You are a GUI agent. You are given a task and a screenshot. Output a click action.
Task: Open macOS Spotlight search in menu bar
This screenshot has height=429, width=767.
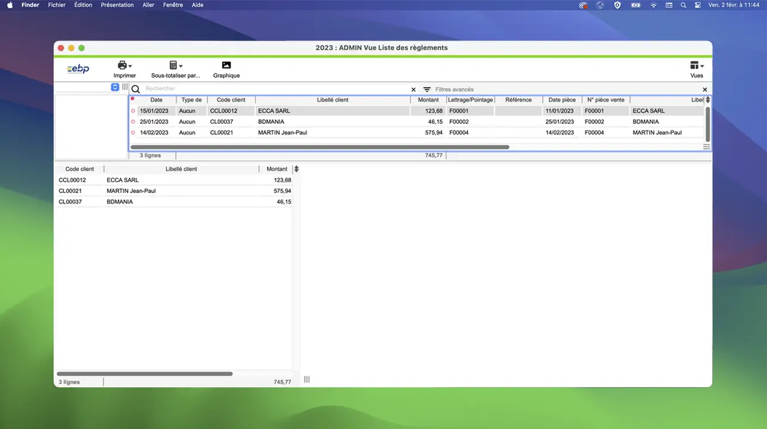[683, 5]
